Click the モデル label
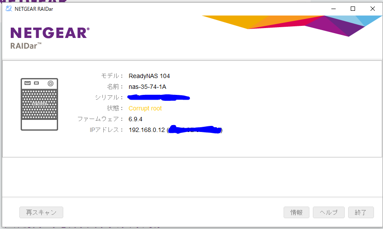The height and width of the screenshot is (229, 383). click(x=112, y=76)
